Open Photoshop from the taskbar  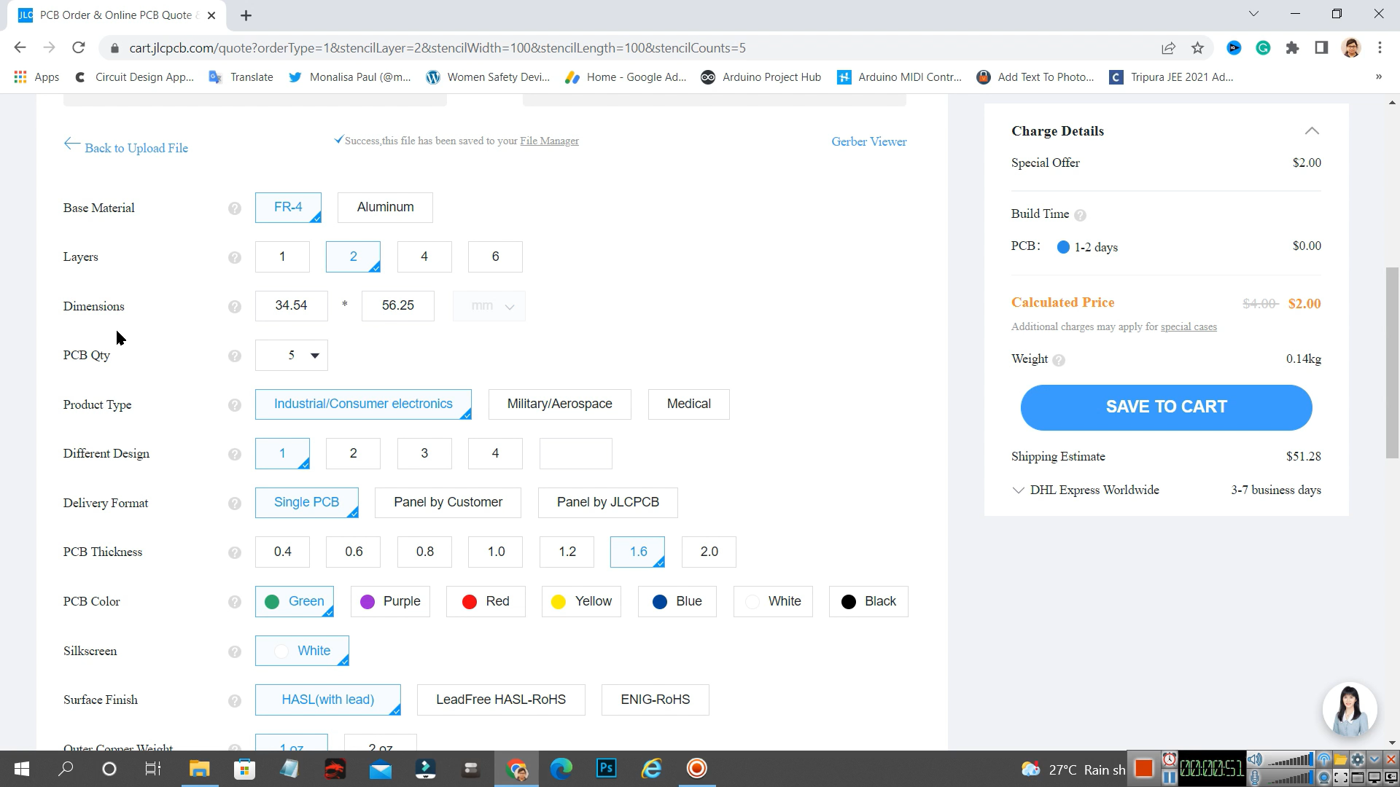[x=606, y=769]
